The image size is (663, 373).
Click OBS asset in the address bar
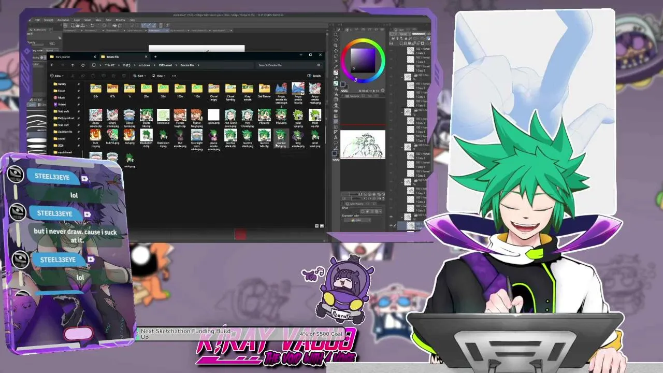point(166,65)
